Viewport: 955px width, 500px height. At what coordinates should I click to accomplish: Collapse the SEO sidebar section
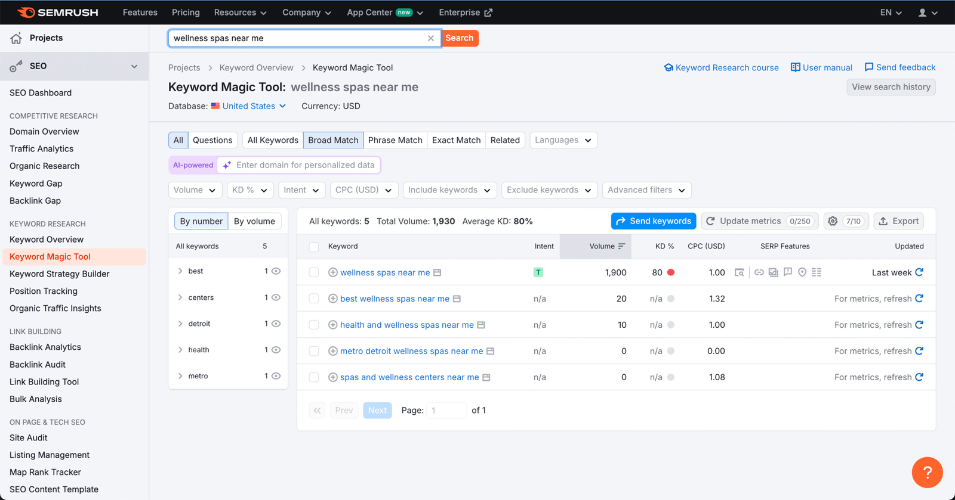[x=134, y=66]
